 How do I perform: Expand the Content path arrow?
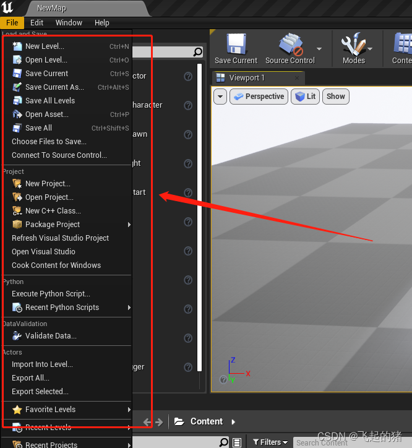233,422
